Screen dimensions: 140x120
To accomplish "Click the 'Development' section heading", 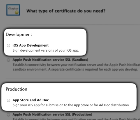I will 19,34.
